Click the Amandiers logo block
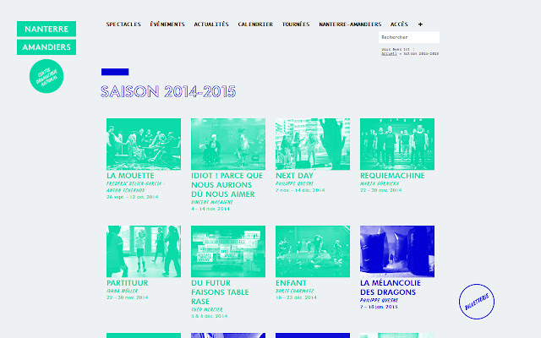Screen dimensions: 541x338 [46, 47]
